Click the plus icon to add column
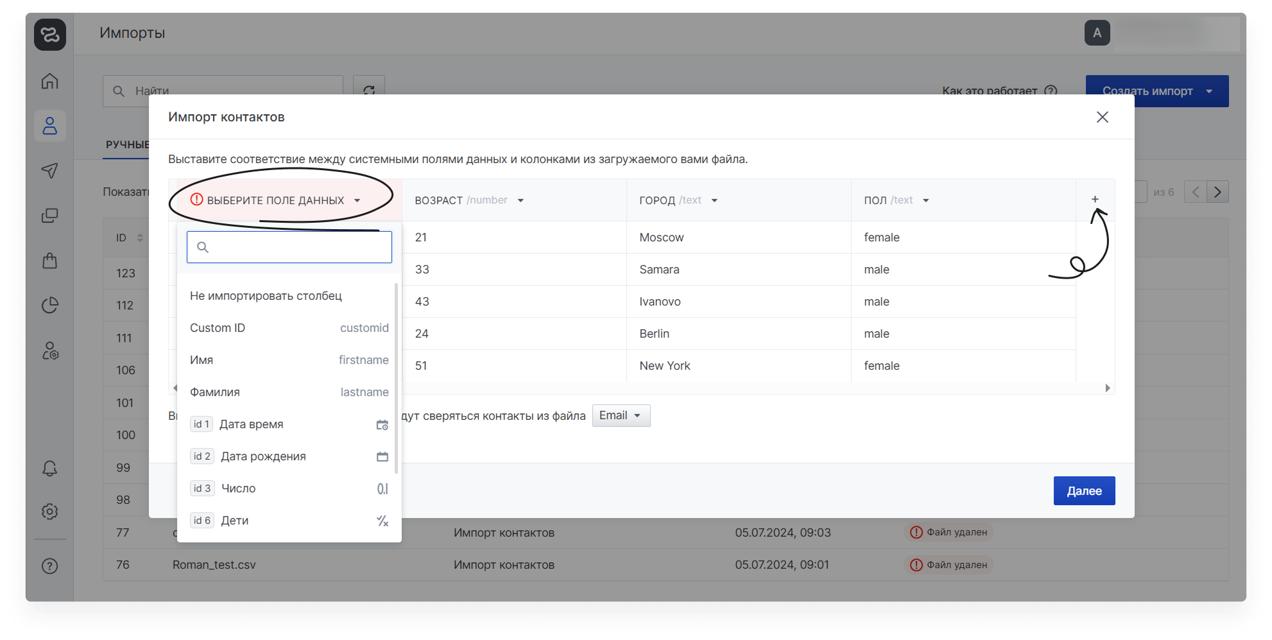 click(1095, 200)
